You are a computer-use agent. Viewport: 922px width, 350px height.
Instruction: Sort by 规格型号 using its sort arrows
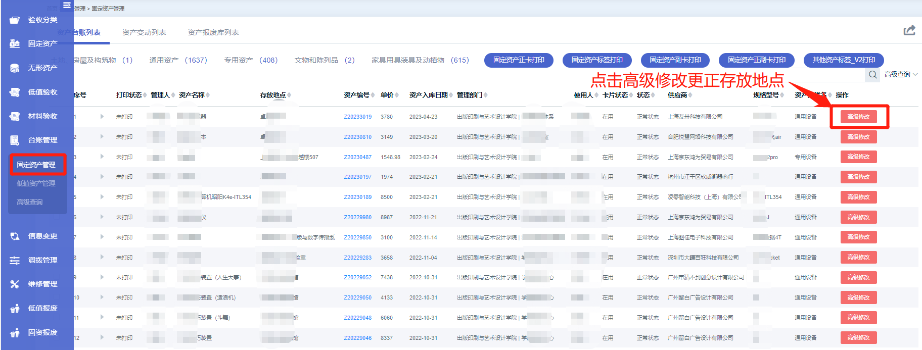point(782,95)
